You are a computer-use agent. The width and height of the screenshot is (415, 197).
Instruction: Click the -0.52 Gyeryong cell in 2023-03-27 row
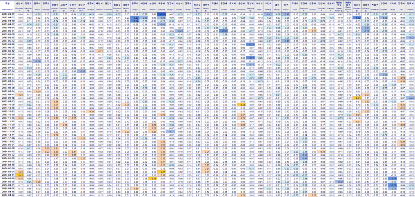pos(162,14)
